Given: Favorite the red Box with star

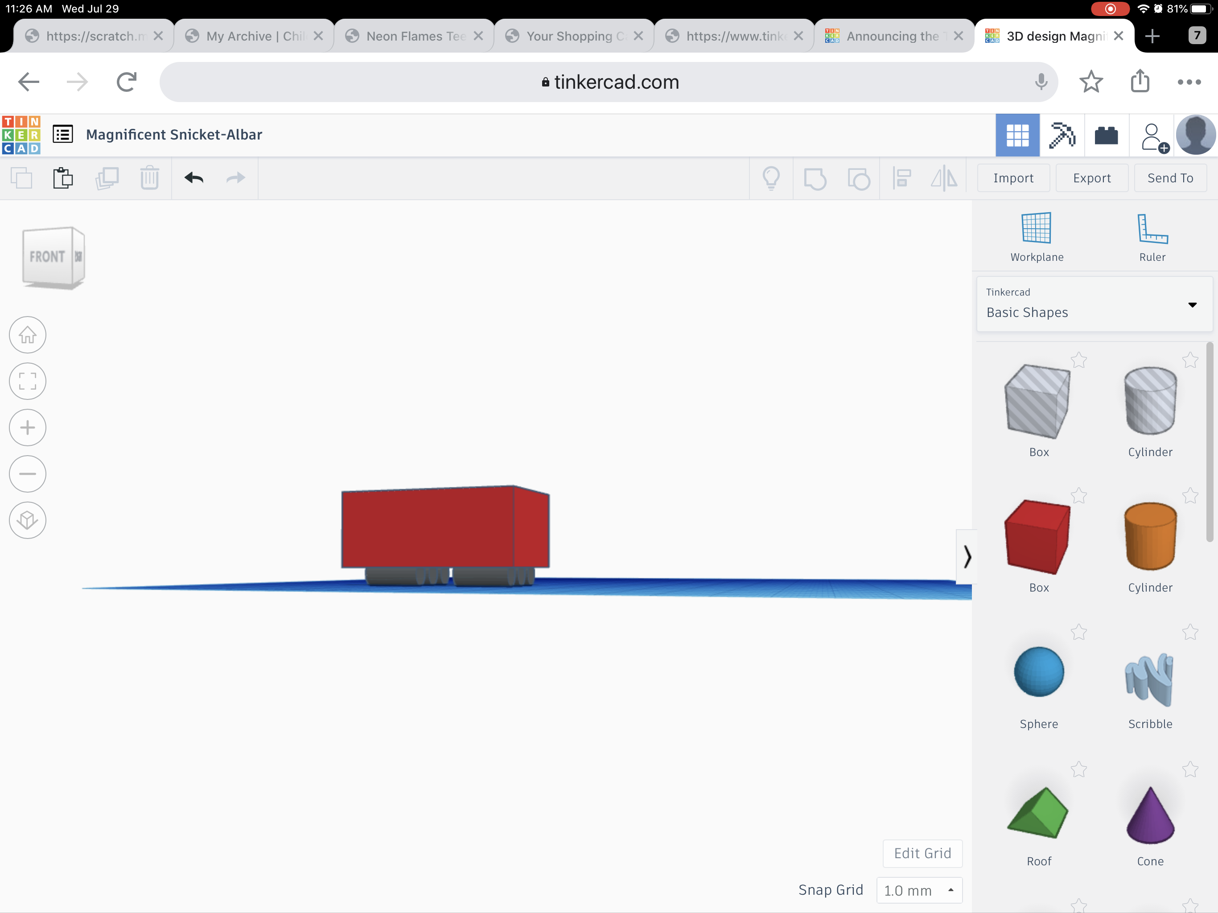Looking at the screenshot, I should pos(1079,496).
